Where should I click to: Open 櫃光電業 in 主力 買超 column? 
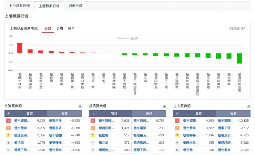(189, 128)
